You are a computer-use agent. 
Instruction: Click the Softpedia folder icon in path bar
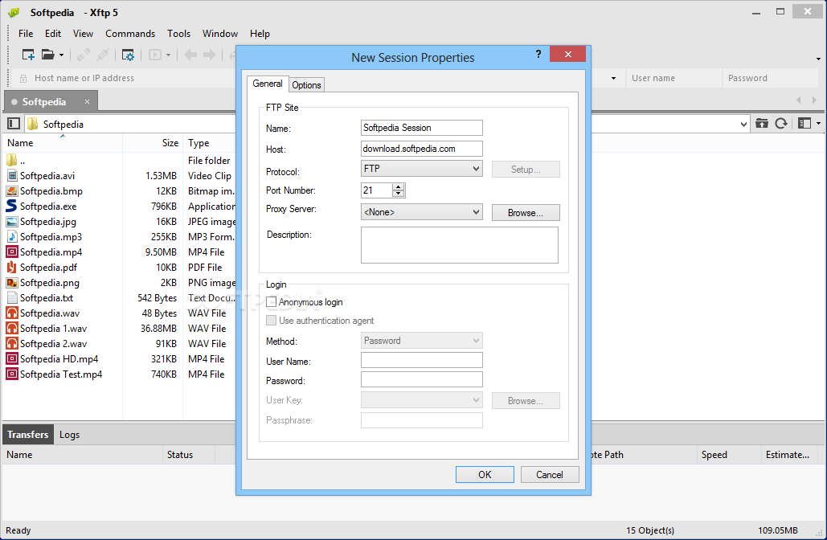(33, 124)
